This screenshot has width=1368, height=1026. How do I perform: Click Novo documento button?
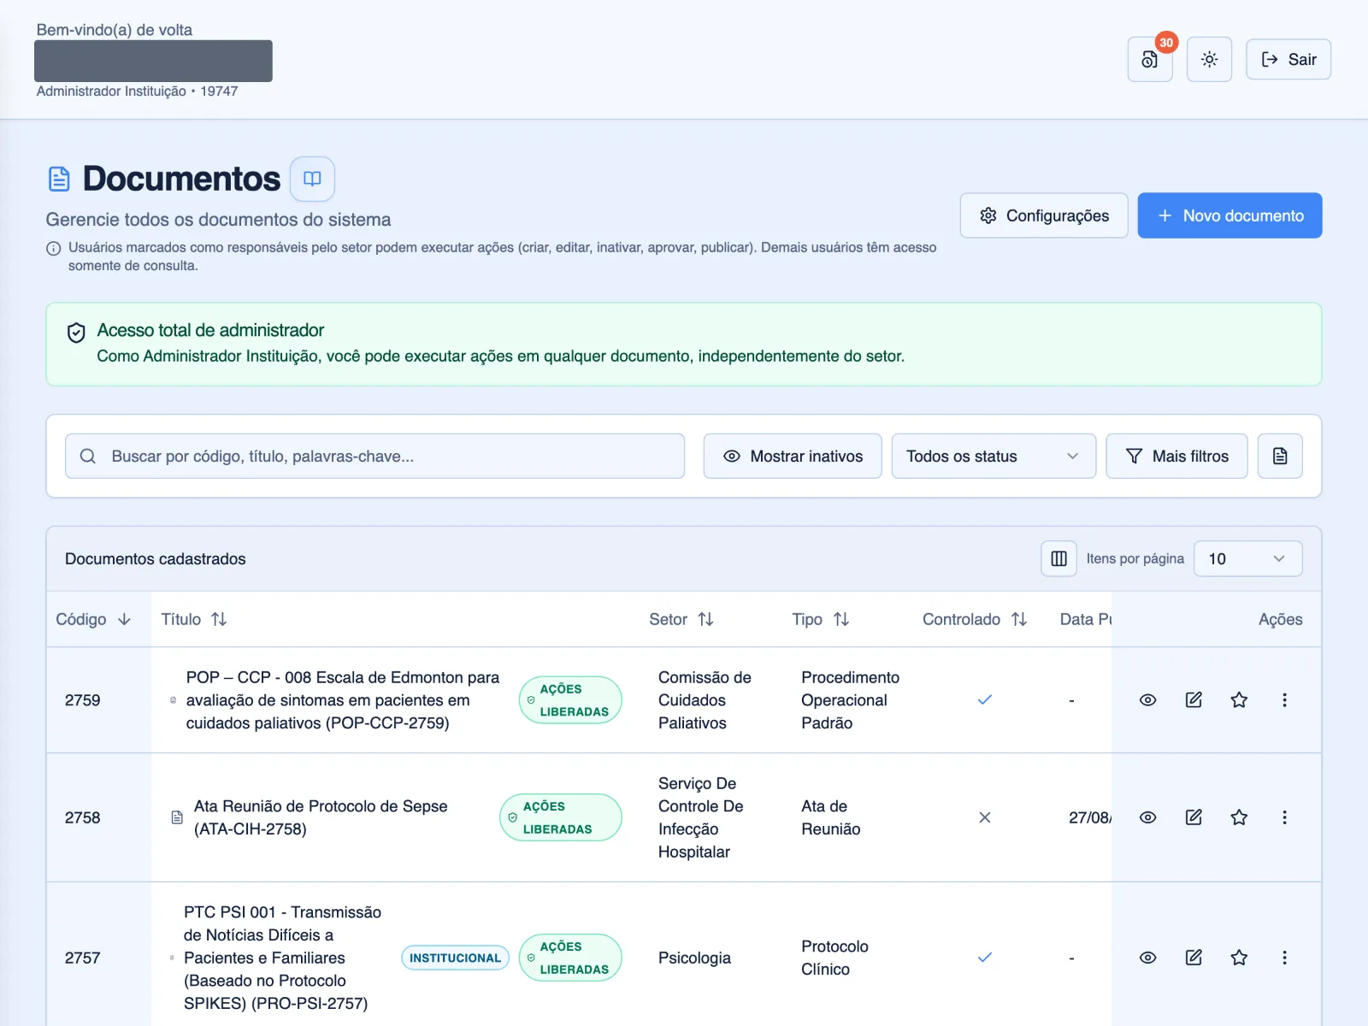coord(1229,215)
